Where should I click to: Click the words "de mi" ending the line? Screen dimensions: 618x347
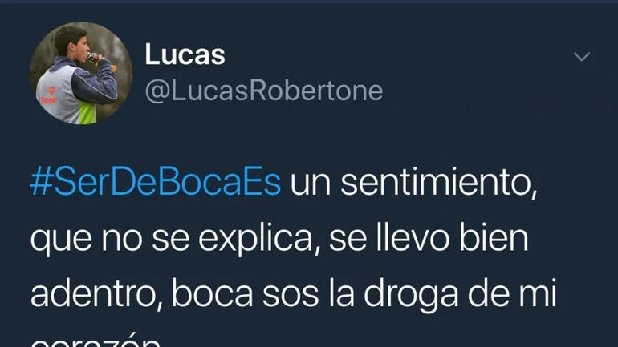coord(512,293)
